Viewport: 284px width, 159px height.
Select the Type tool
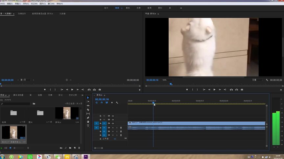(88, 126)
